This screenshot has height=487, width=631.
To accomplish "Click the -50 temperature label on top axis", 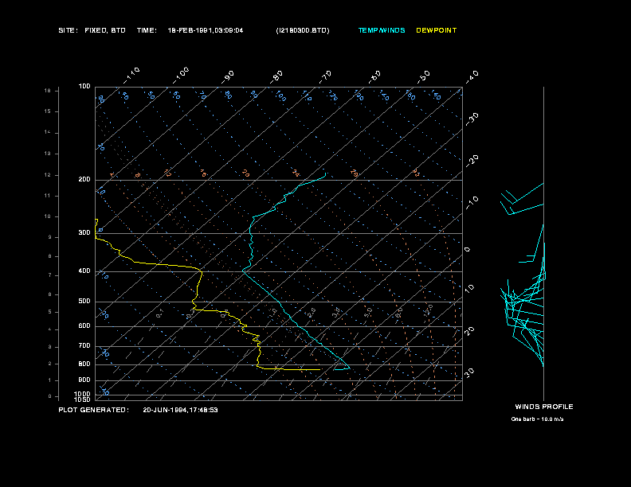I will click(x=423, y=76).
